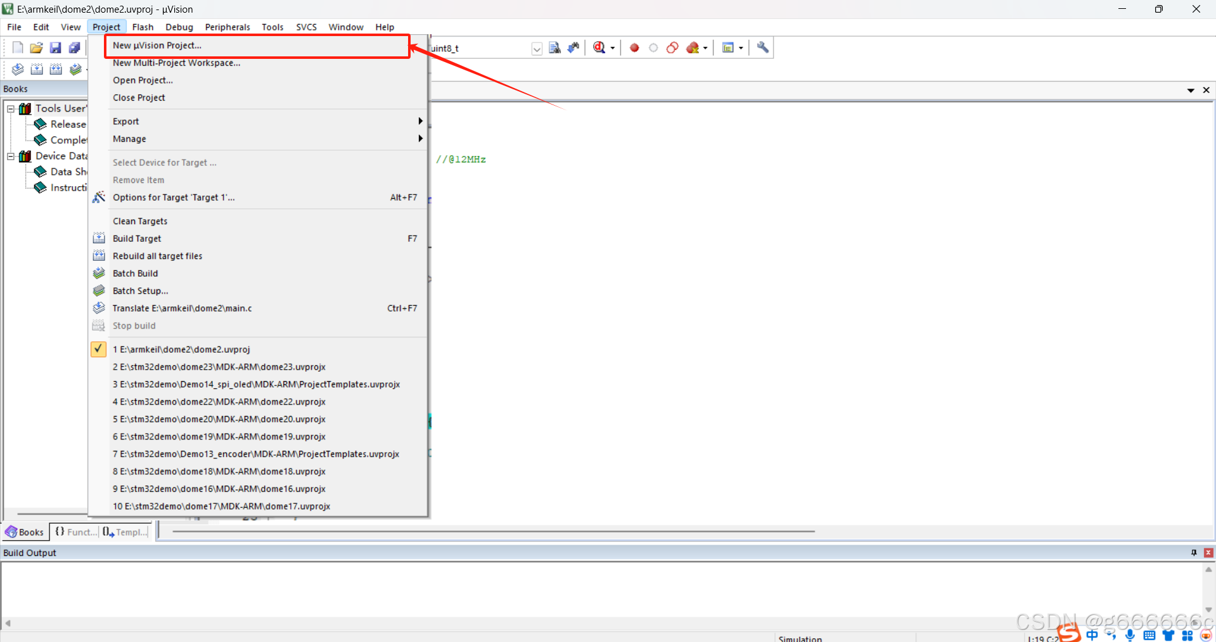The image size is (1216, 642).
Task: Select New µVision Project menu item
Action: point(258,46)
